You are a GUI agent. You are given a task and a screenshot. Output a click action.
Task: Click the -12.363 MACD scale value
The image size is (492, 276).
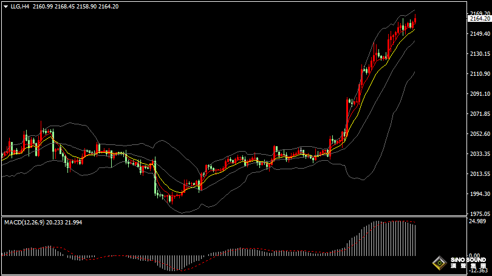477,271
